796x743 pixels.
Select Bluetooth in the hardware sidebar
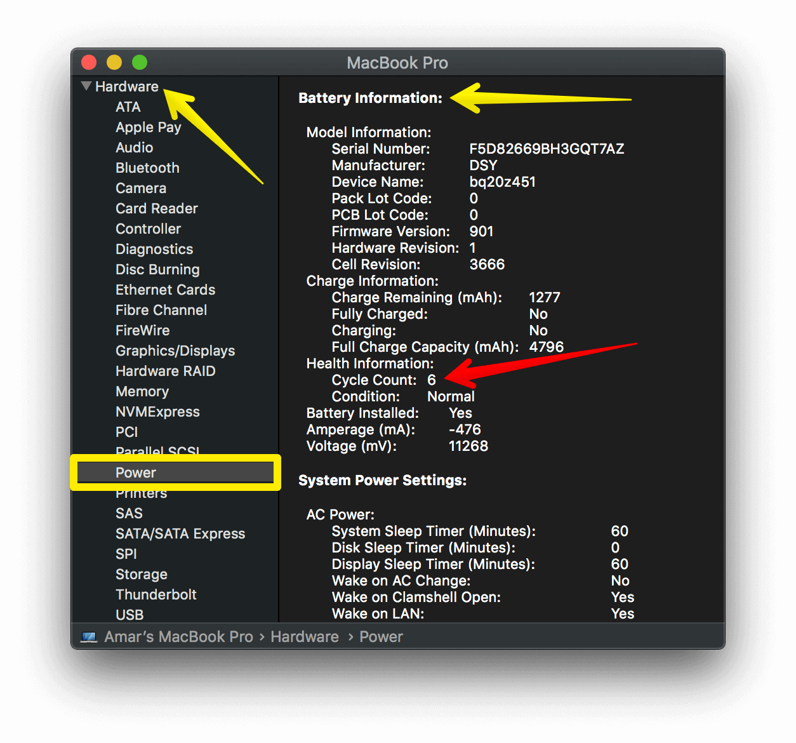147,168
